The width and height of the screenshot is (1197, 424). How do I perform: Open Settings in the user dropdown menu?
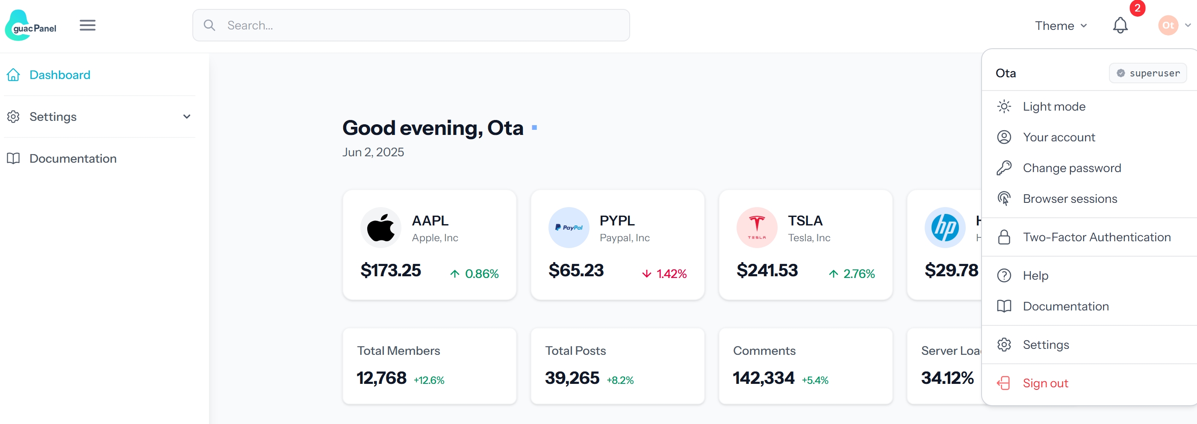click(1090, 345)
